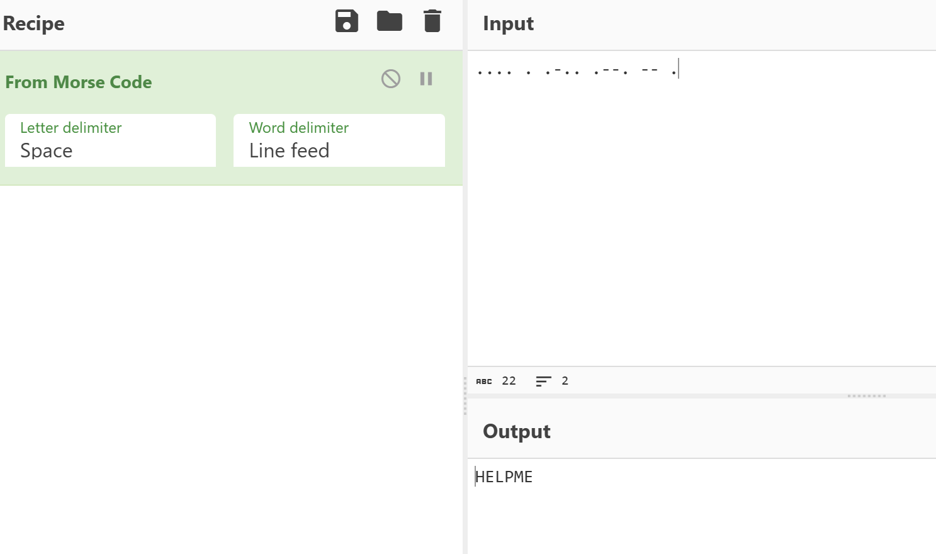This screenshot has width=936, height=554.
Task: Disable the From Morse Code operation
Action: (x=390, y=79)
